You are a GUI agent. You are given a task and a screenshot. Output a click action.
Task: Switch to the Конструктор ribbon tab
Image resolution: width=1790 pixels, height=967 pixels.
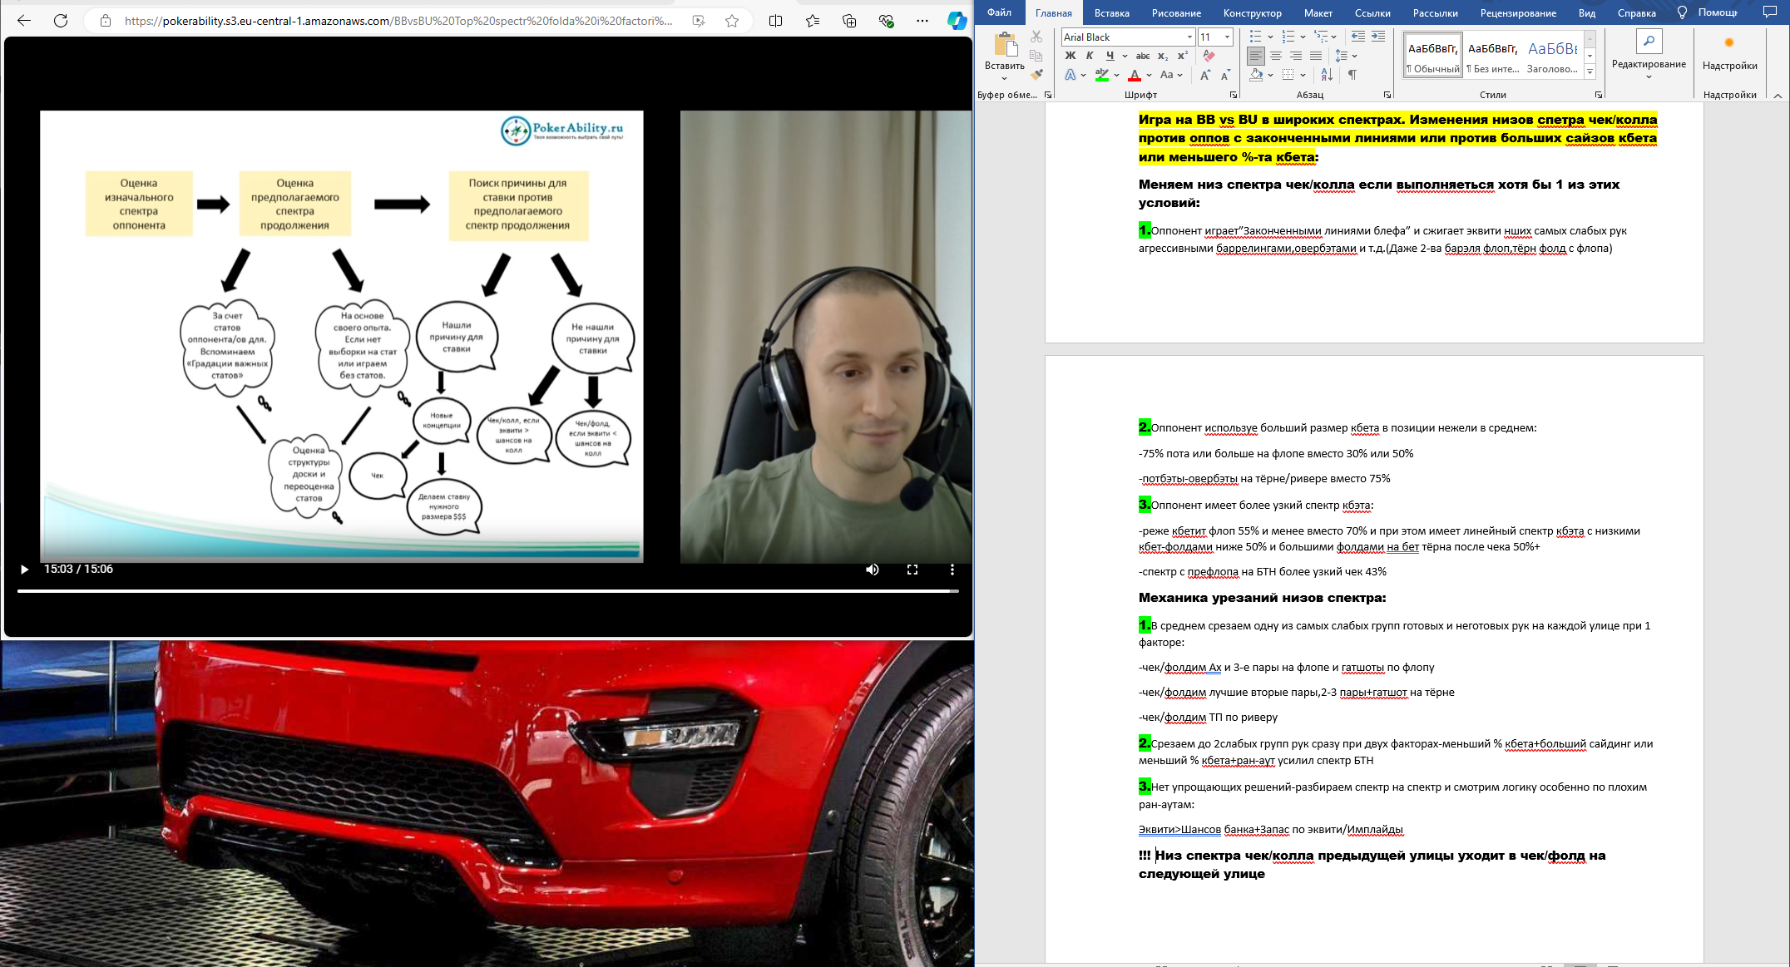[x=1252, y=13]
